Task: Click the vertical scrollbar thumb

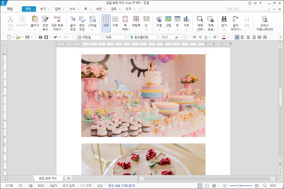Action: [x=280, y=97]
